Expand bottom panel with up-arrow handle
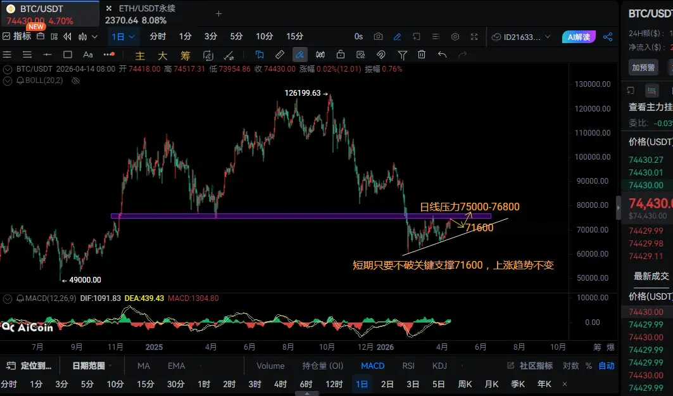The width and height of the screenshot is (673, 396). point(307,393)
